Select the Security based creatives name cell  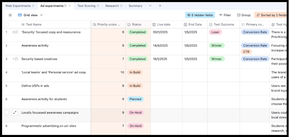pyautogui.click(x=56, y=62)
